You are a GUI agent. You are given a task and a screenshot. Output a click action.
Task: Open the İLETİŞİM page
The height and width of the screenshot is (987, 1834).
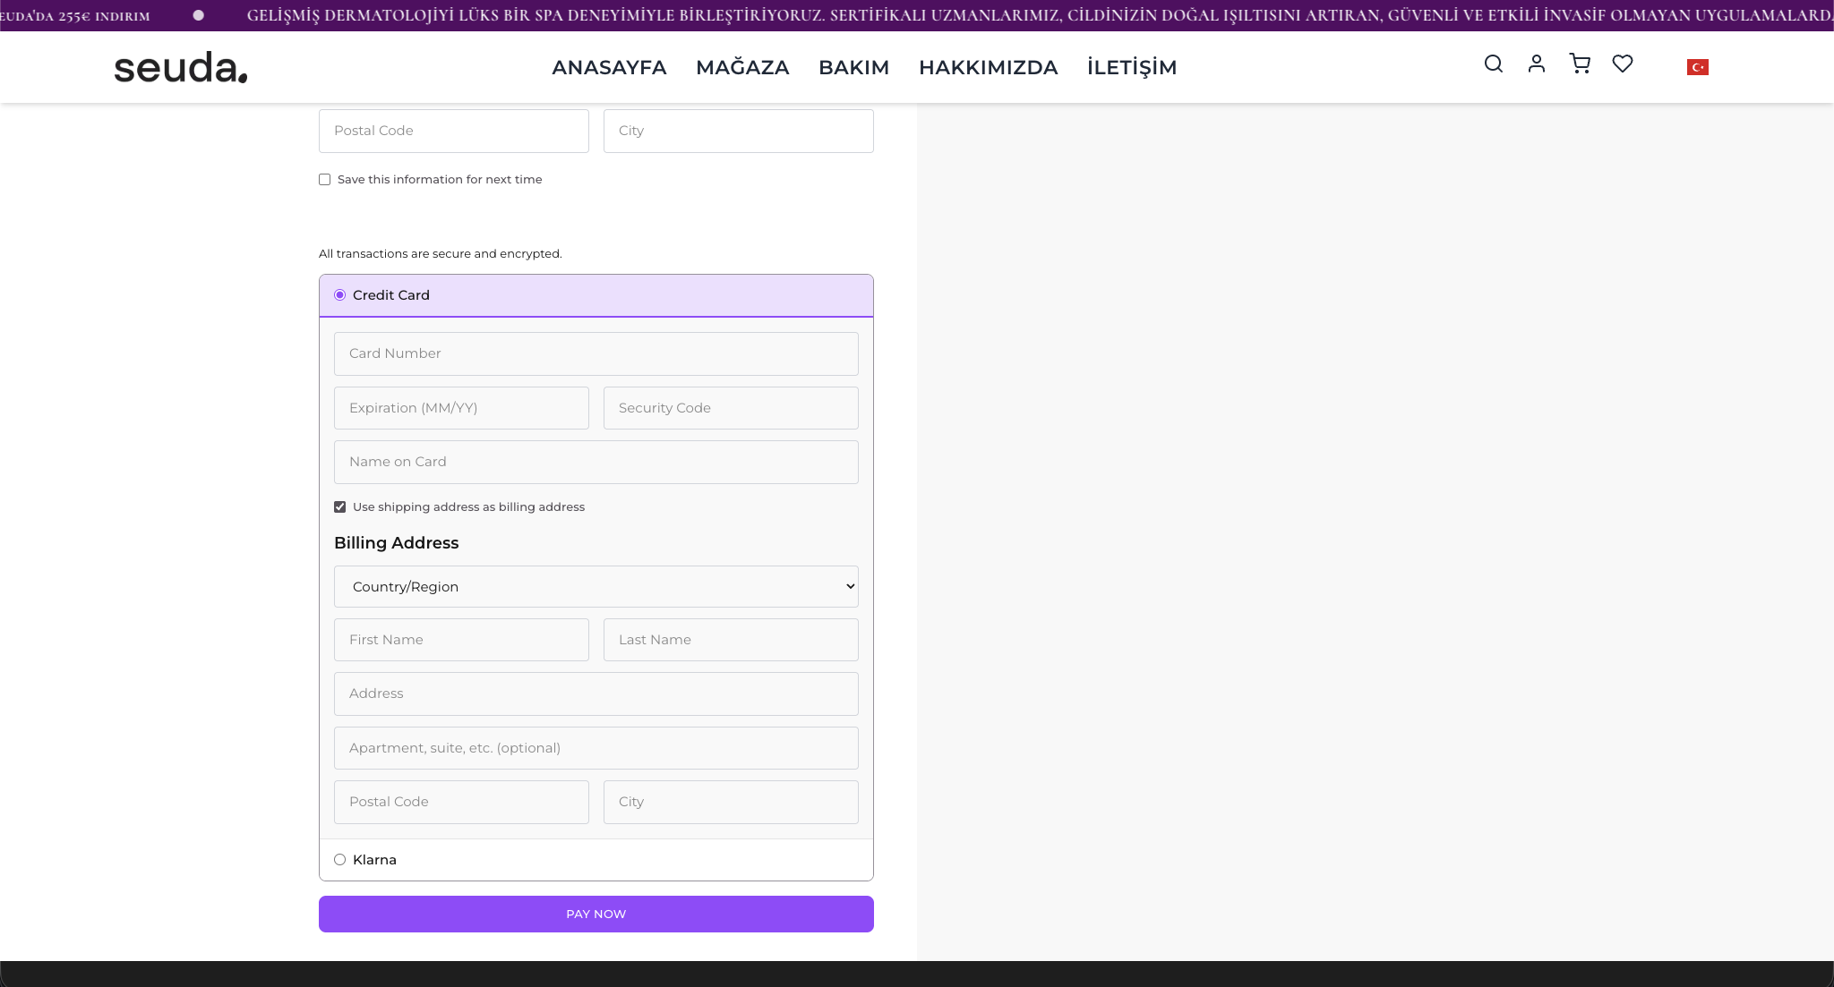click(1131, 67)
